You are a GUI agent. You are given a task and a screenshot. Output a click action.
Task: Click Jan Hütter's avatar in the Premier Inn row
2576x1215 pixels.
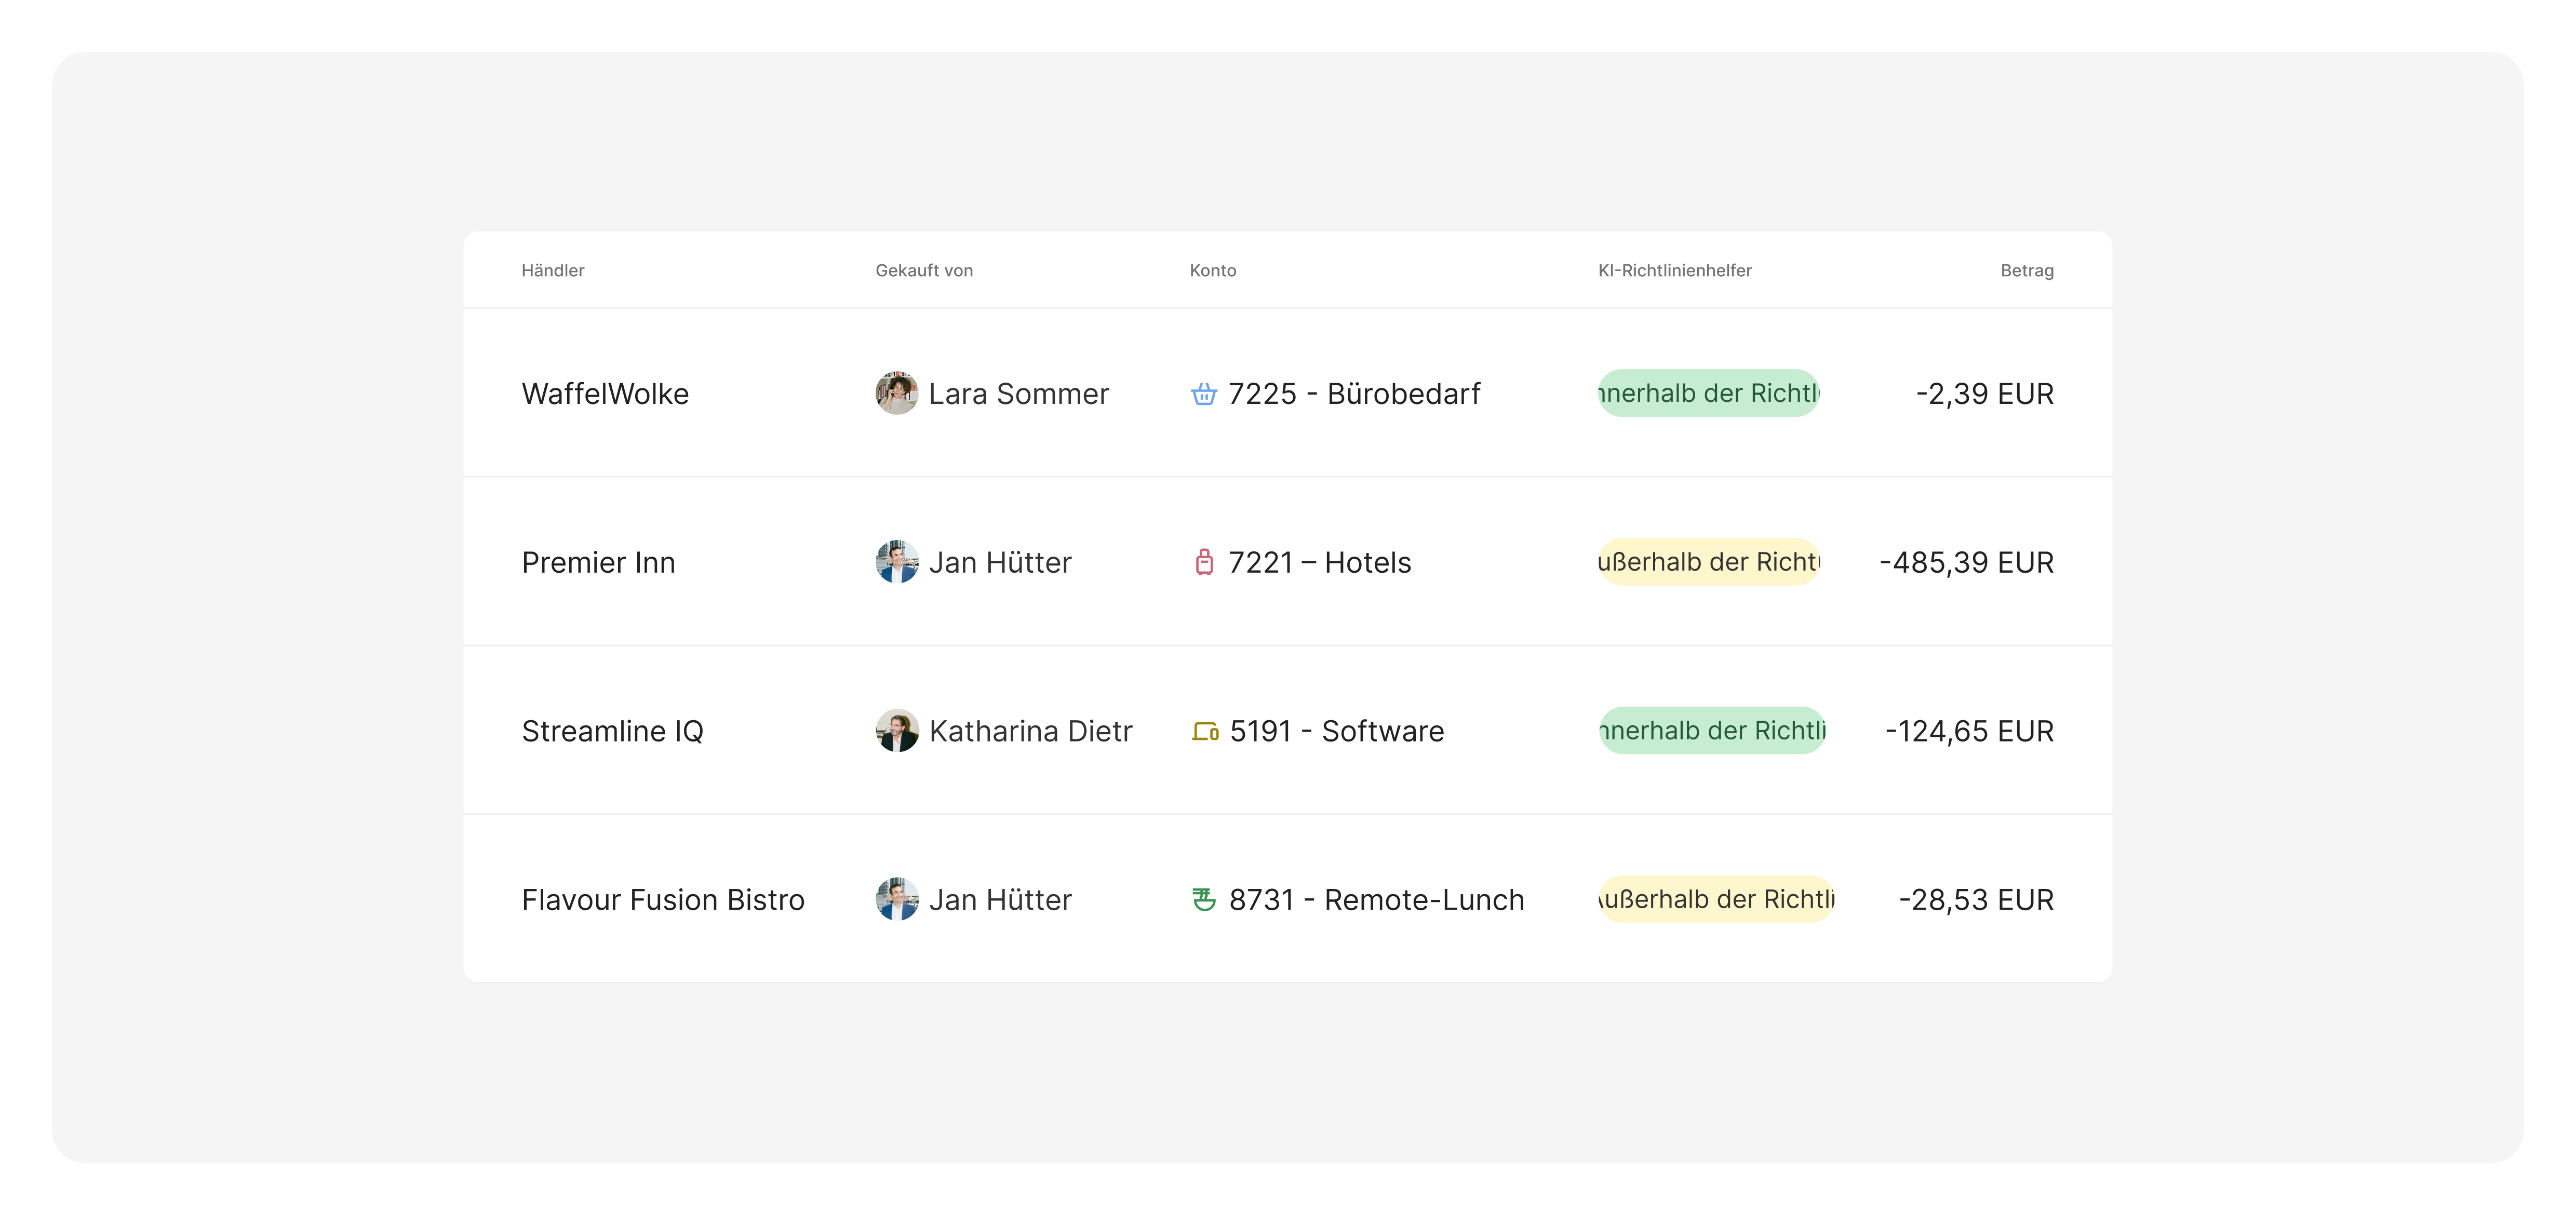[896, 562]
